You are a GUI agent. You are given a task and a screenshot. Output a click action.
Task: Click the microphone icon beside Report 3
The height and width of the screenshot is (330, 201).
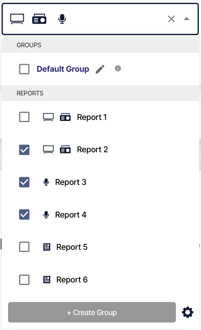[46, 182]
